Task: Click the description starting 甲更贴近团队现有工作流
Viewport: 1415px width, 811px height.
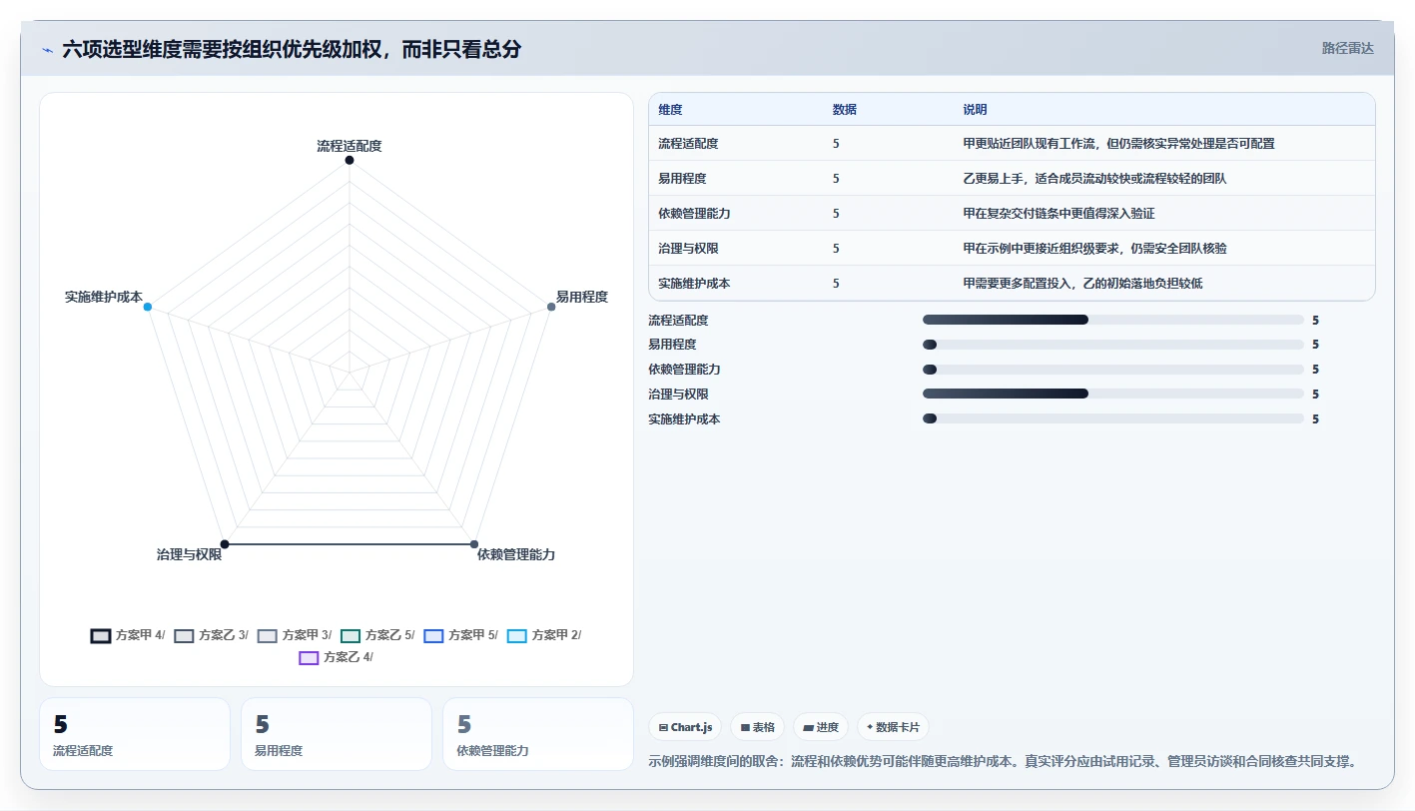Action: [x=1118, y=144]
